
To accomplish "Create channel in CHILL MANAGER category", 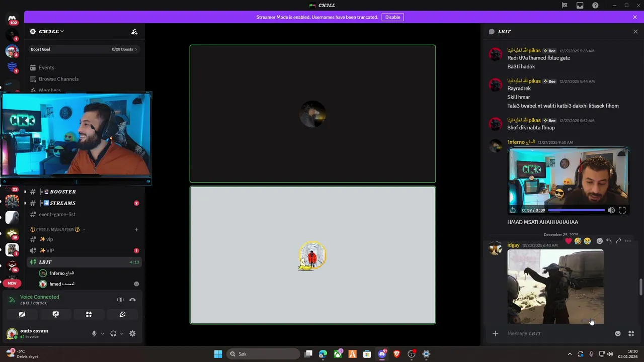I will click(x=136, y=230).
